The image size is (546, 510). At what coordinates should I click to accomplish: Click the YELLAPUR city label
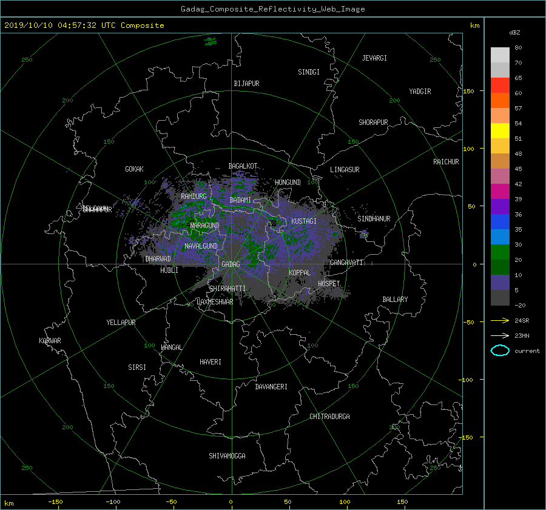(x=121, y=323)
